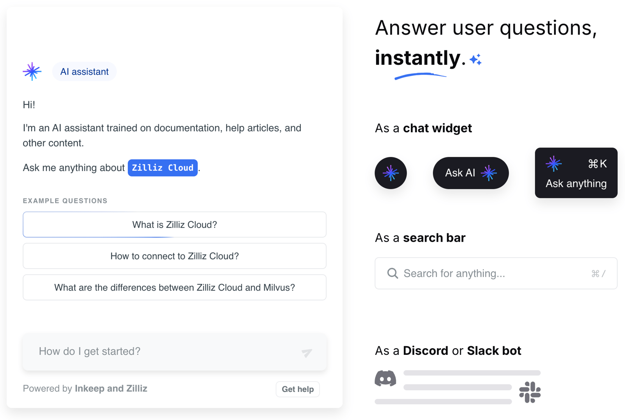Click the Slack logo icon
Screen dimensions: 625x420
point(530,392)
